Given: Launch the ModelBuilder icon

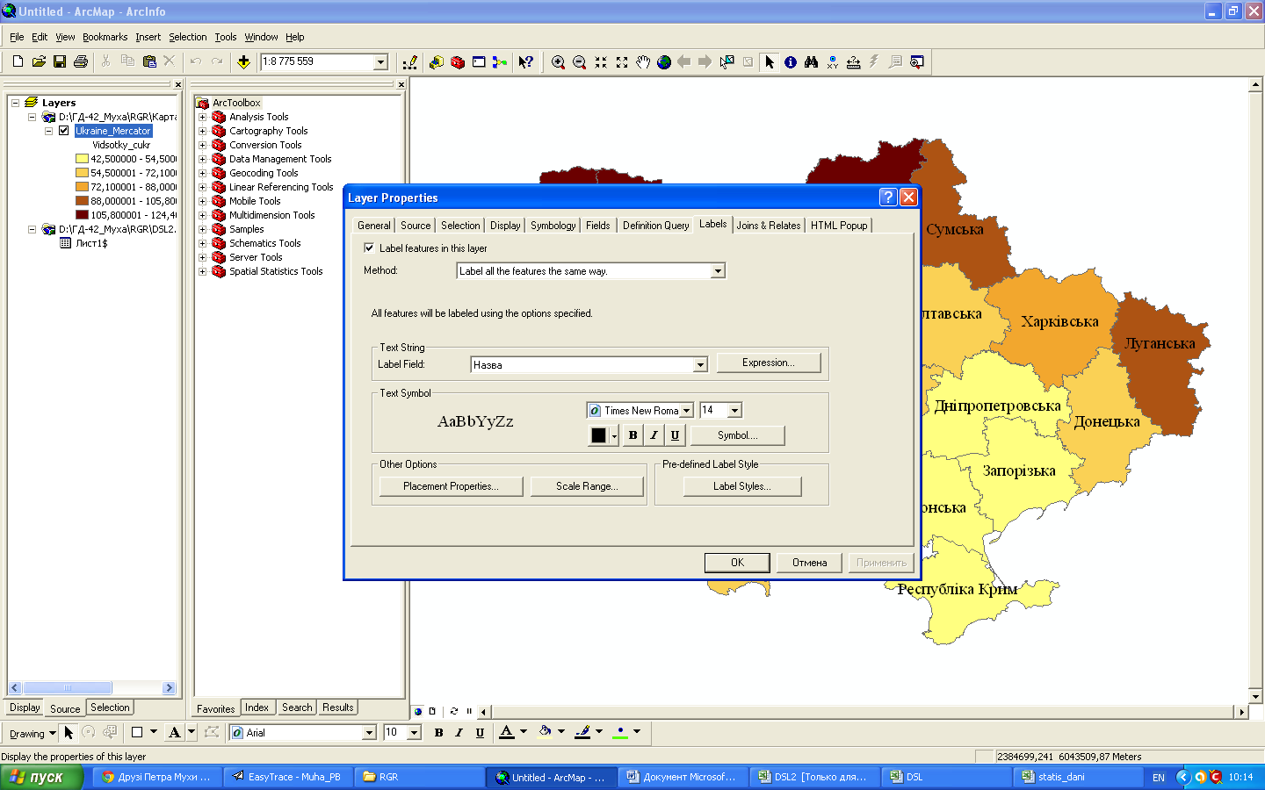Looking at the screenshot, I should click(500, 61).
